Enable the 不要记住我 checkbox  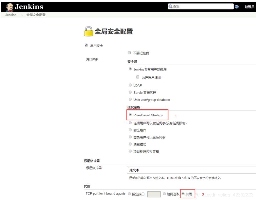click(129, 53)
